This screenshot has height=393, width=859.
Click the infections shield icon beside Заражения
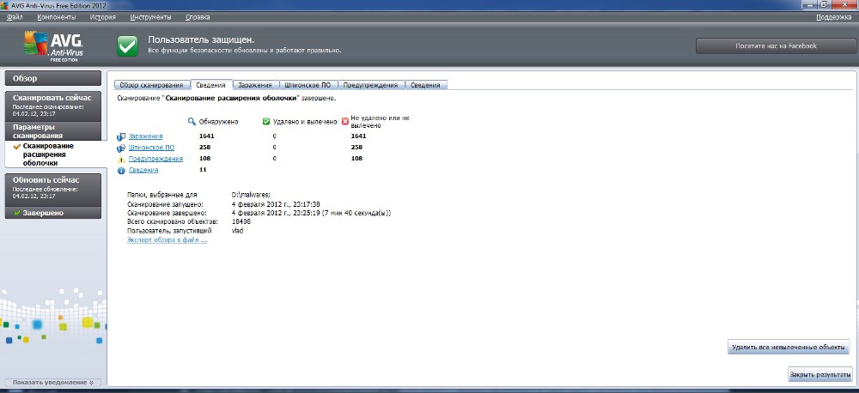click(x=121, y=136)
